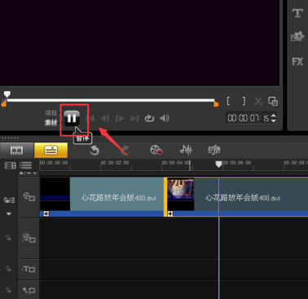Switch to timeline view
The width and height of the screenshot is (308, 299).
point(51,150)
